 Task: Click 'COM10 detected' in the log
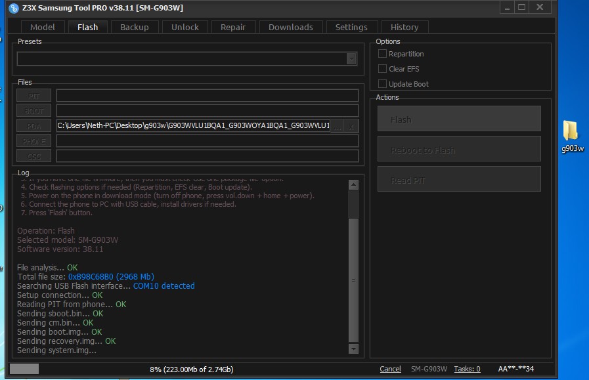pyautogui.click(x=164, y=286)
